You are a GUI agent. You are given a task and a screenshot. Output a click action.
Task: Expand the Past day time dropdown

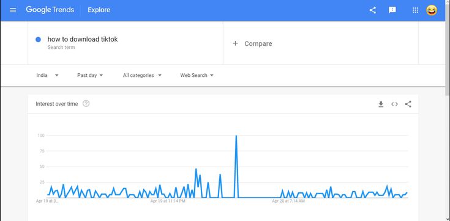[90, 75]
